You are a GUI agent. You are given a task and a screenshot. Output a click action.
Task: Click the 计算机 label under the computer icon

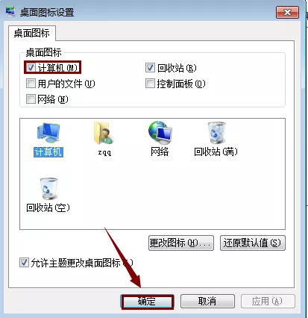[x=48, y=152]
